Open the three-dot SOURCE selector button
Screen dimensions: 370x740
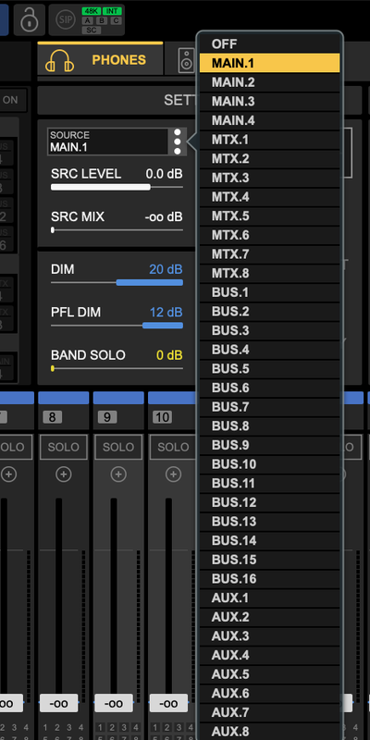tap(178, 142)
